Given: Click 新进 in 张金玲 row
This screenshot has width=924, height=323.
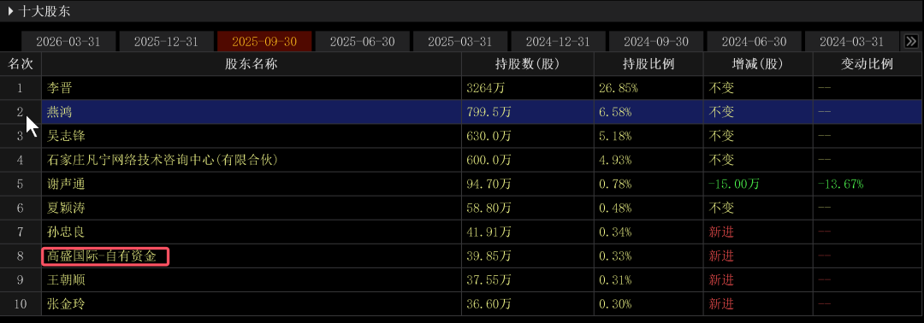Looking at the screenshot, I should point(721,304).
